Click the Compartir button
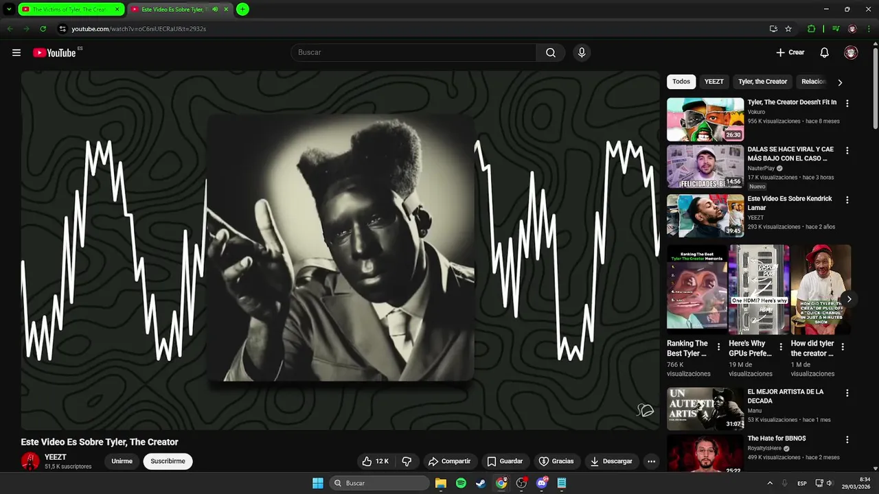 pyautogui.click(x=449, y=461)
